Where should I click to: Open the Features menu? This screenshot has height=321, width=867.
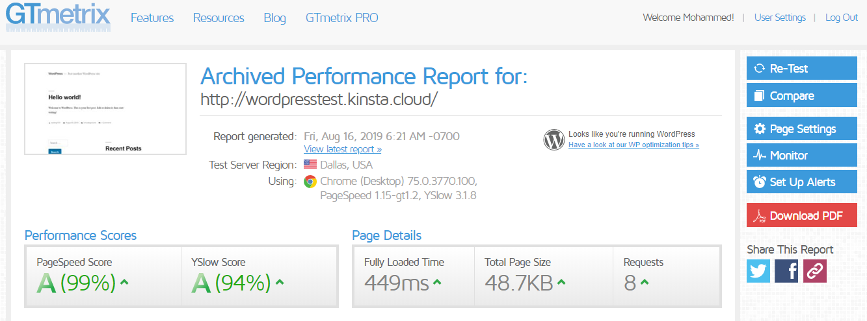[x=152, y=18]
